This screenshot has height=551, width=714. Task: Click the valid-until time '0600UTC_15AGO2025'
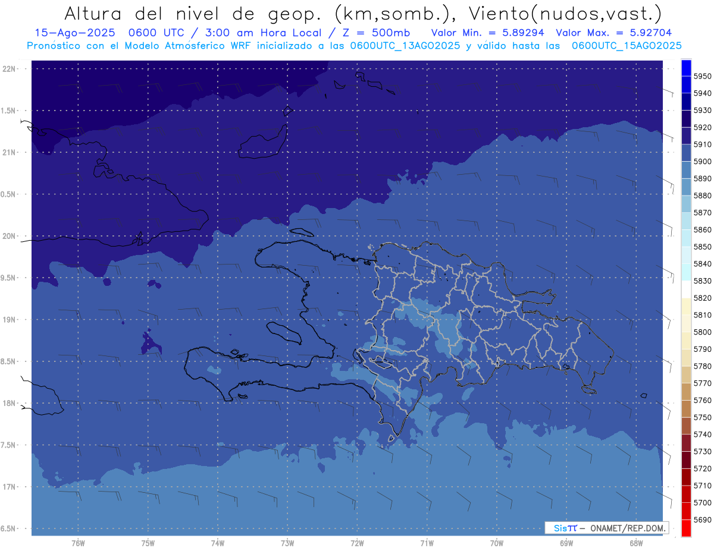(627, 45)
